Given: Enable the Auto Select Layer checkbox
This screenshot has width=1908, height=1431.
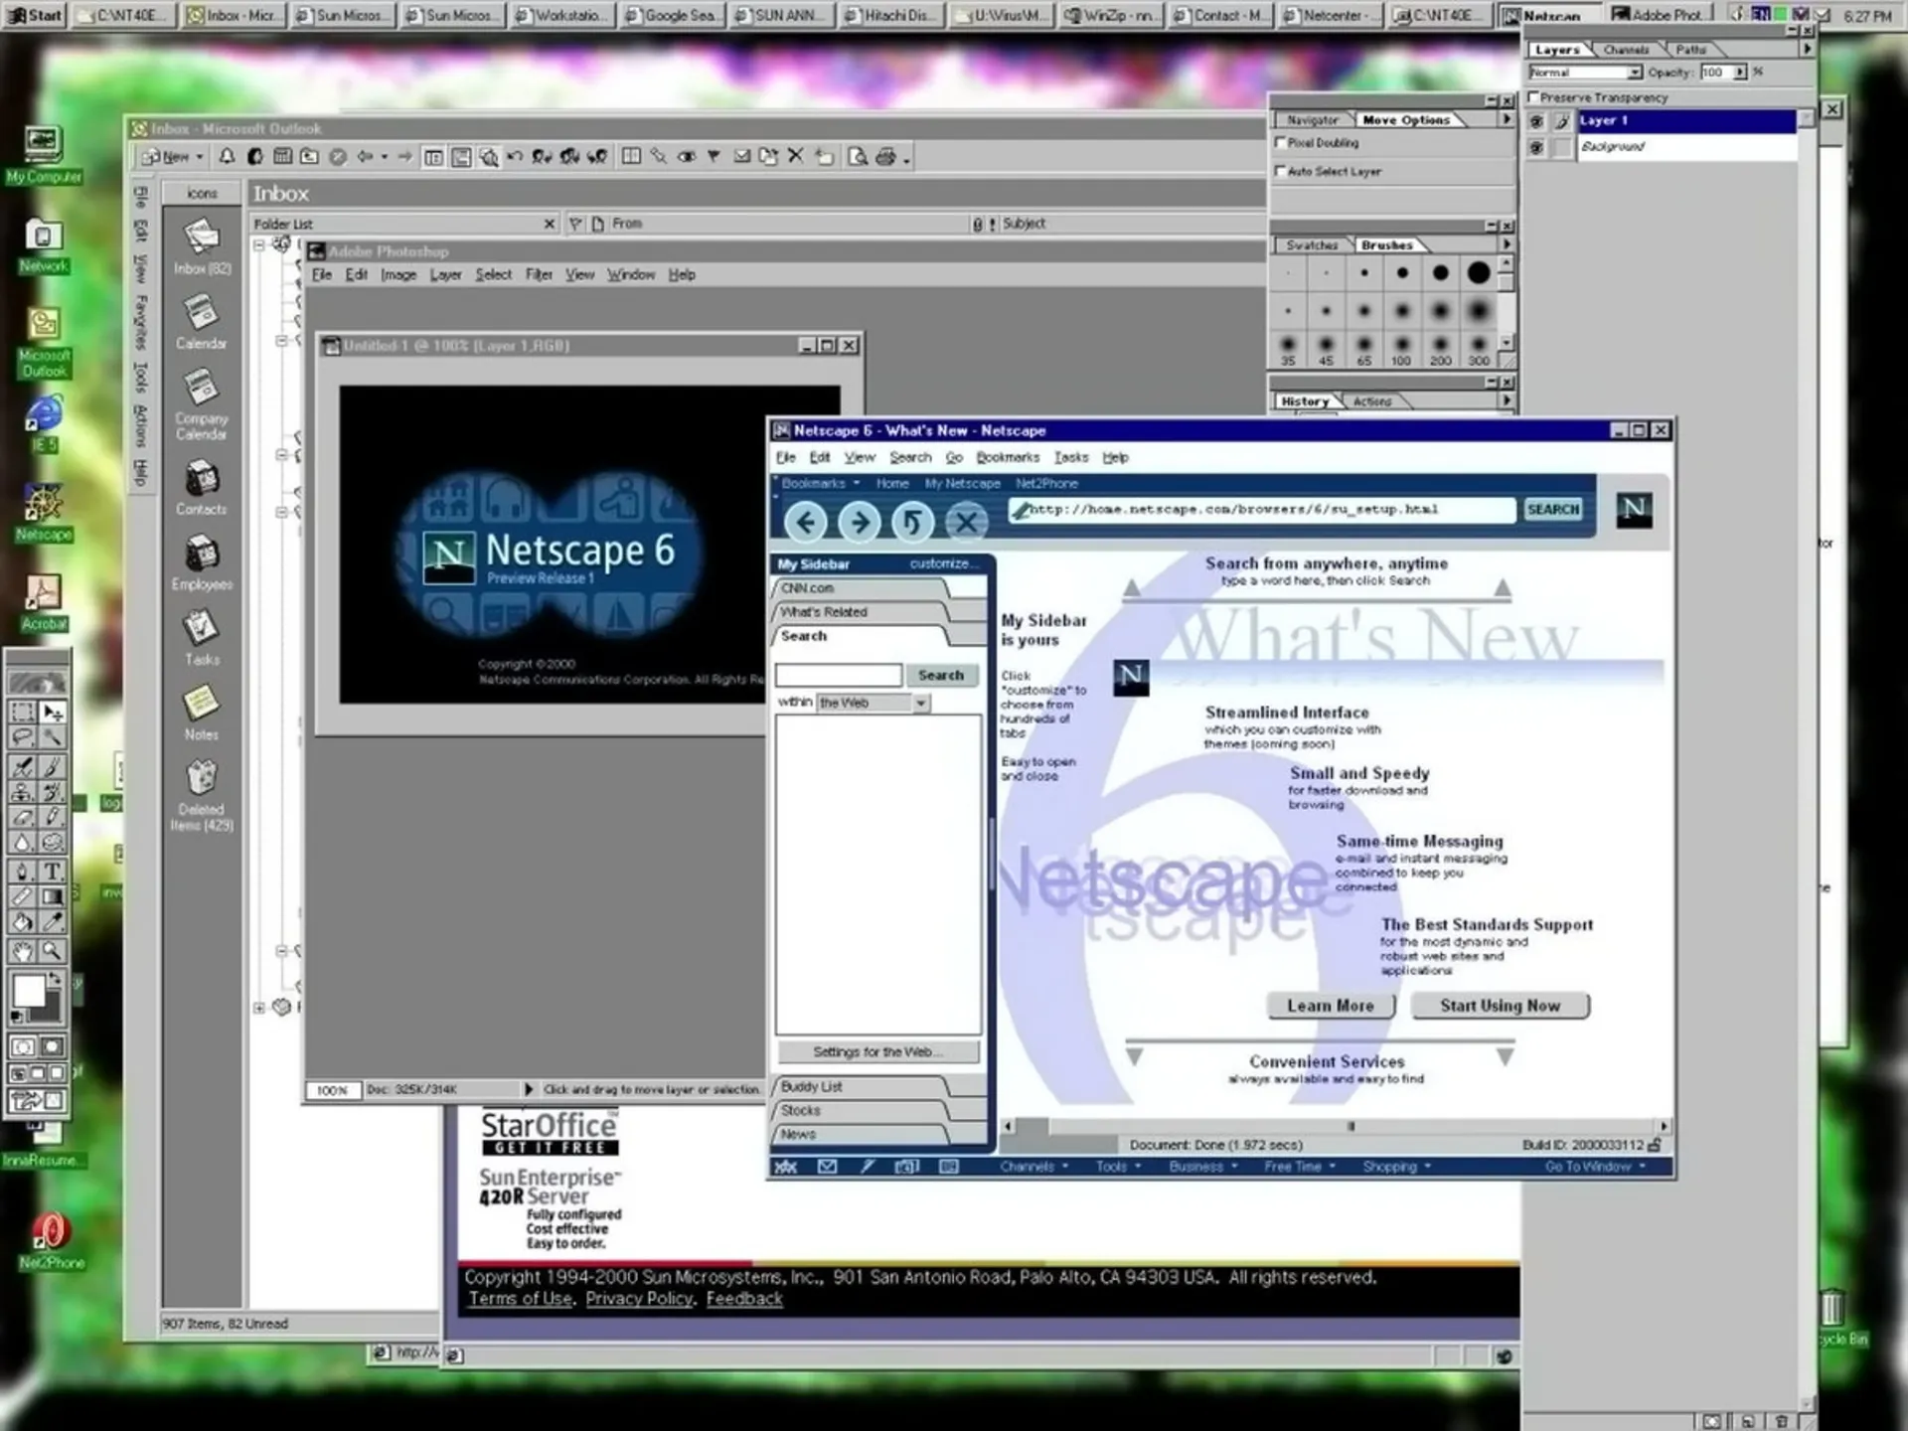Looking at the screenshot, I should point(1281,171).
